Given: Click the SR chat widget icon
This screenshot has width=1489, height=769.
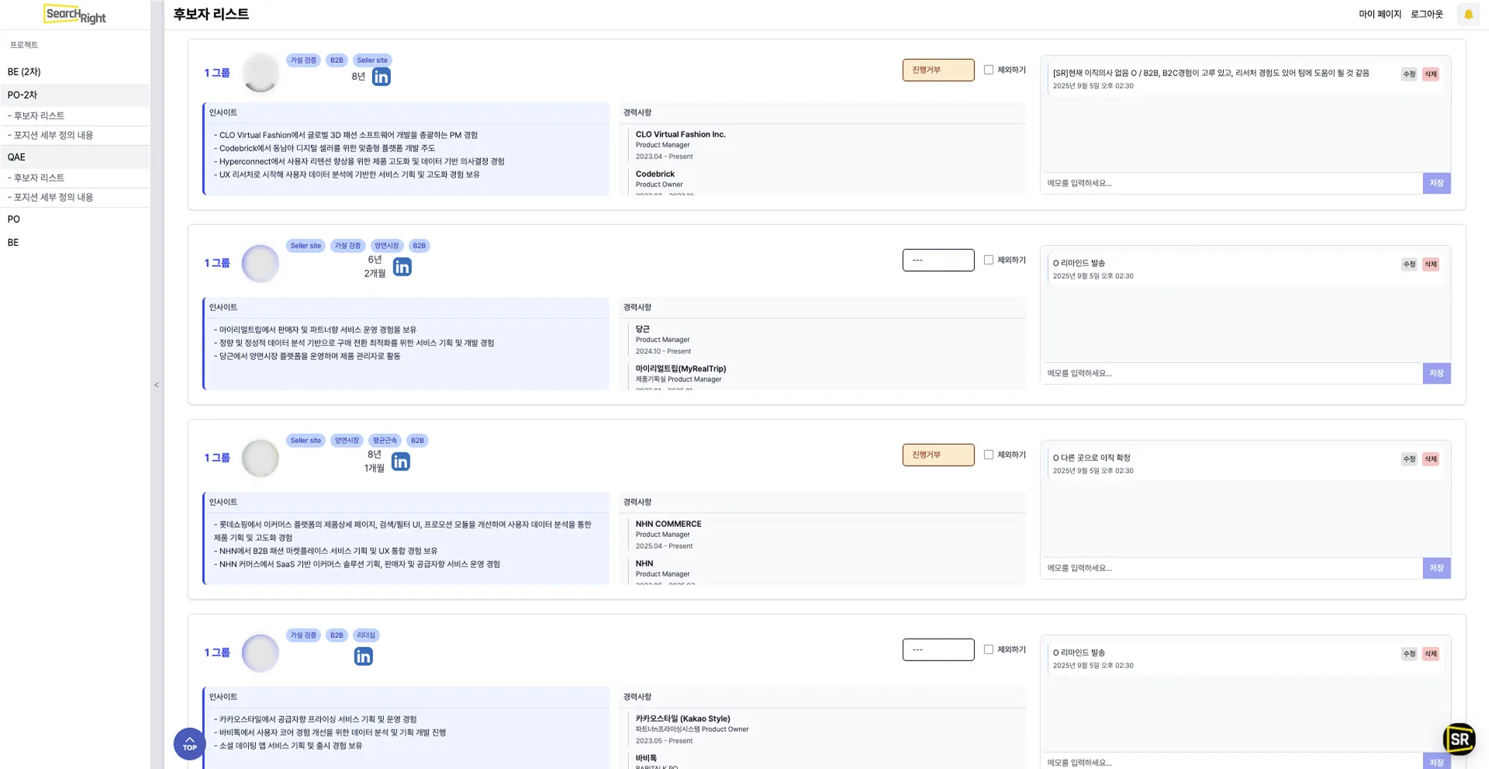Looking at the screenshot, I should pos(1459,739).
